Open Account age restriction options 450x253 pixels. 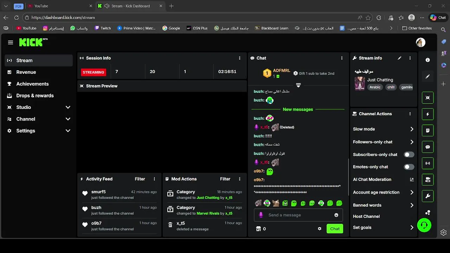click(x=383, y=193)
